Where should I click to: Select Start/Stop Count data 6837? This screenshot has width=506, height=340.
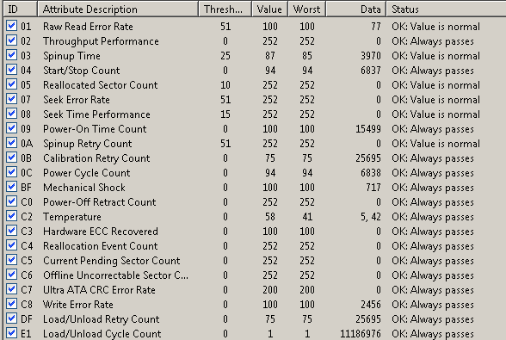pos(371,71)
